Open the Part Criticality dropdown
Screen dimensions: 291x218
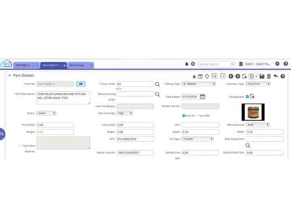click(x=125, y=113)
